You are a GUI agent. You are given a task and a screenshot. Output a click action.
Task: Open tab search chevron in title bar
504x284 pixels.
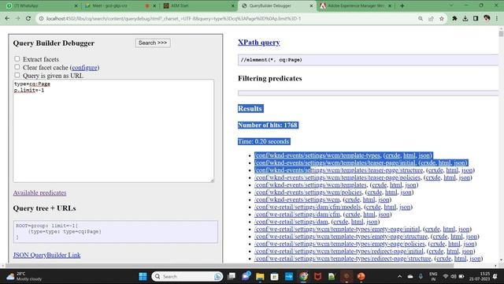click(451, 6)
